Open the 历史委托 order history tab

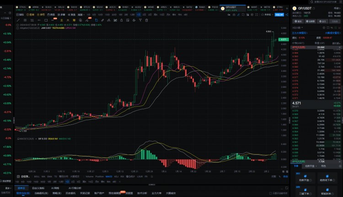70,193
